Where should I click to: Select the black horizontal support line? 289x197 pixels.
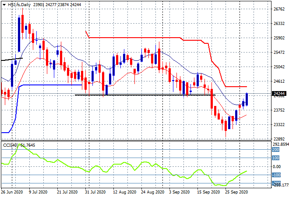click(x=145, y=95)
